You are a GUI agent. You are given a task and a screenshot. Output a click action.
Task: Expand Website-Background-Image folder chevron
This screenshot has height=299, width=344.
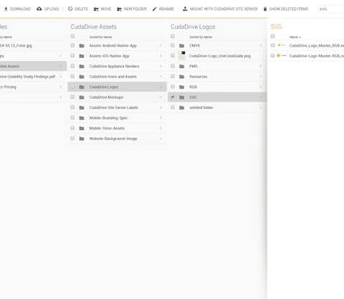(x=161, y=138)
